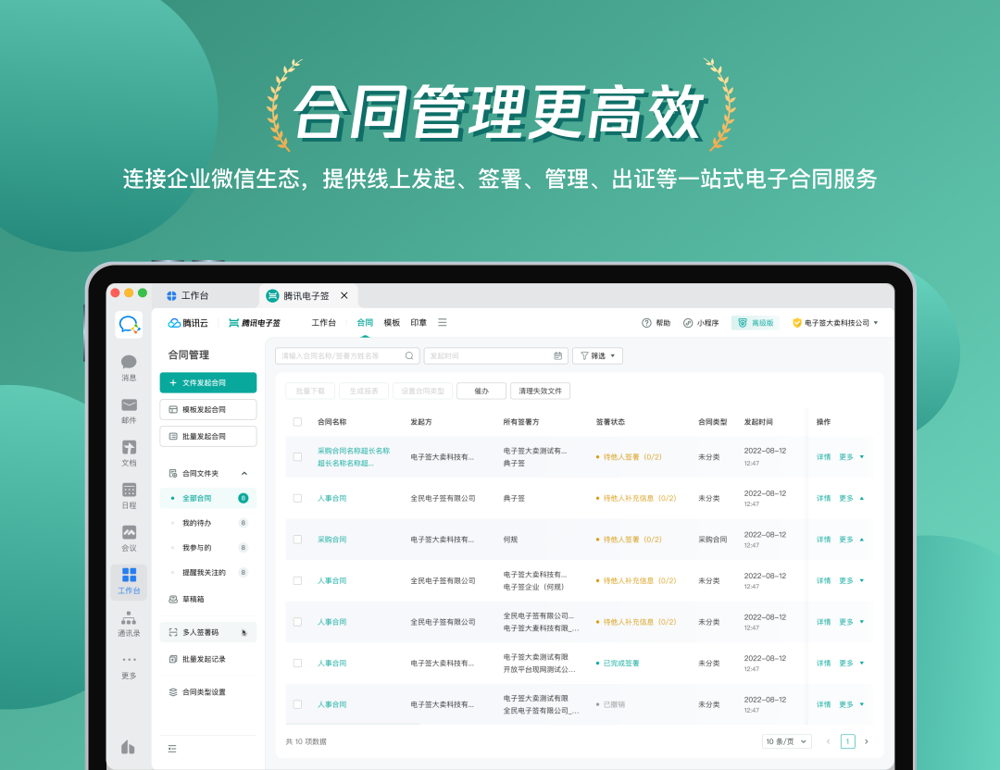The height and width of the screenshot is (770, 1000).
Task: Click the WeCom chat-bubble logo at sidebar top
Action: 129,325
